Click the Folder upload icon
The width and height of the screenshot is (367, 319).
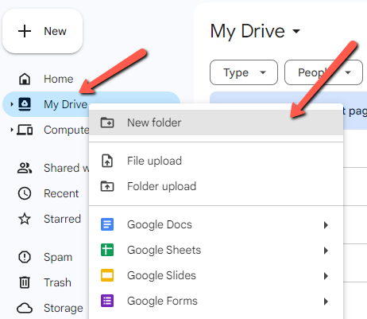tap(107, 186)
